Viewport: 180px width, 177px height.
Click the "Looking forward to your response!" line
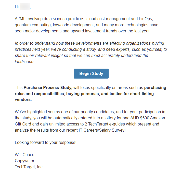click(46, 142)
